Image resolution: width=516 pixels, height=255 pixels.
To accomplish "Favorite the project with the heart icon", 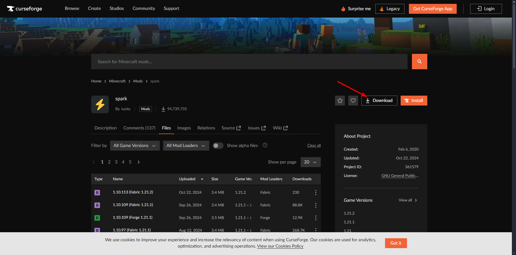I will (x=353, y=101).
